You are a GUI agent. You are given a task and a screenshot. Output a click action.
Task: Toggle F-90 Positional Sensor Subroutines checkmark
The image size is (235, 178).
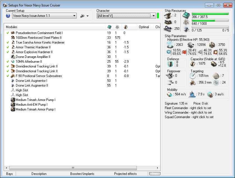tap(8, 76)
